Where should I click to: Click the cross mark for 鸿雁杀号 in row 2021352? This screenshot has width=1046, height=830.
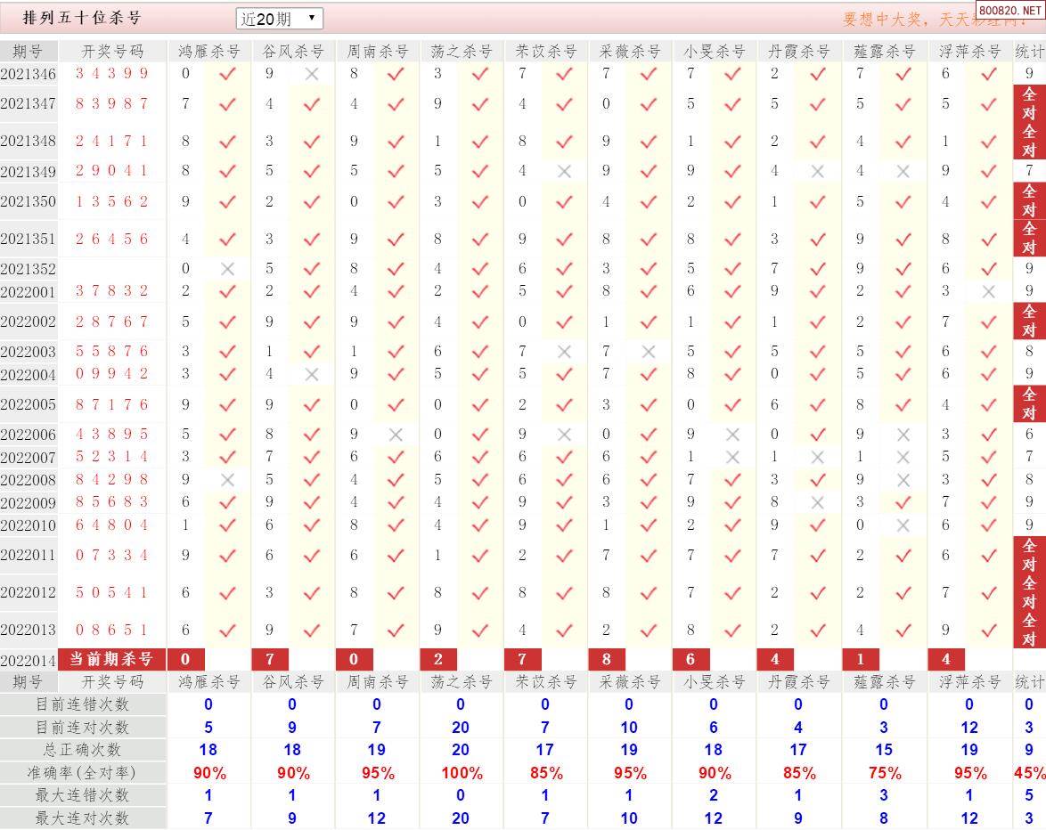click(x=227, y=269)
